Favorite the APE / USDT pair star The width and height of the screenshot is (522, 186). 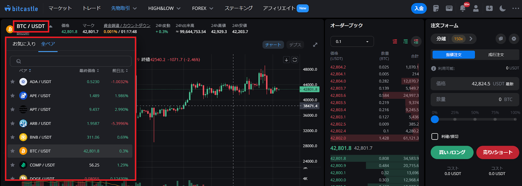(12, 96)
